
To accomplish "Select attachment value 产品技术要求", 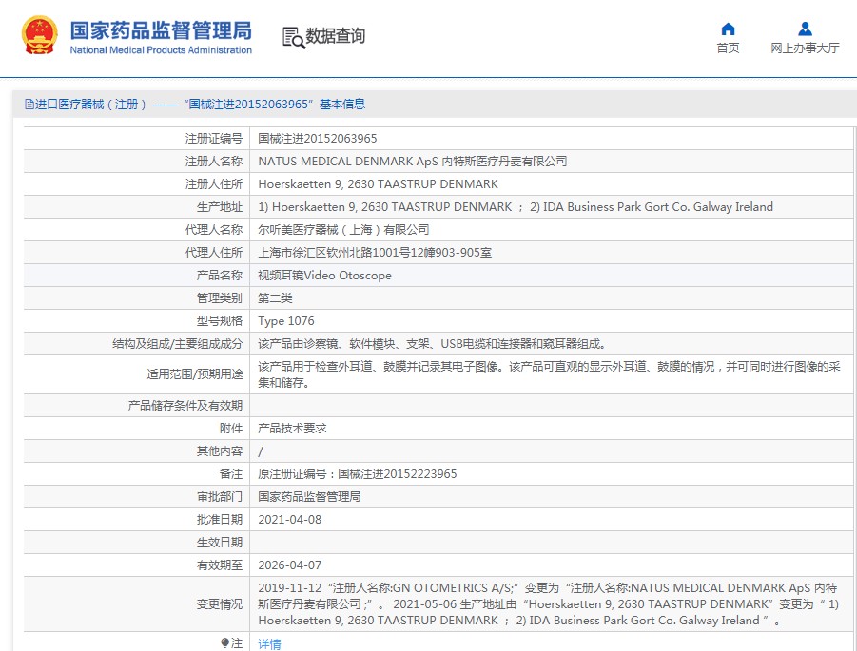I will point(292,429).
